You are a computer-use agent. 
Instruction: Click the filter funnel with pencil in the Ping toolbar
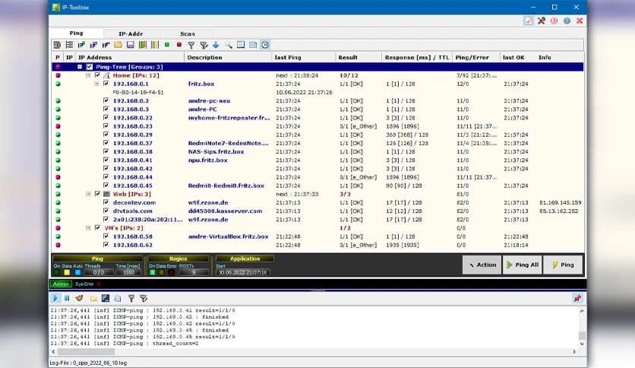tap(204, 45)
